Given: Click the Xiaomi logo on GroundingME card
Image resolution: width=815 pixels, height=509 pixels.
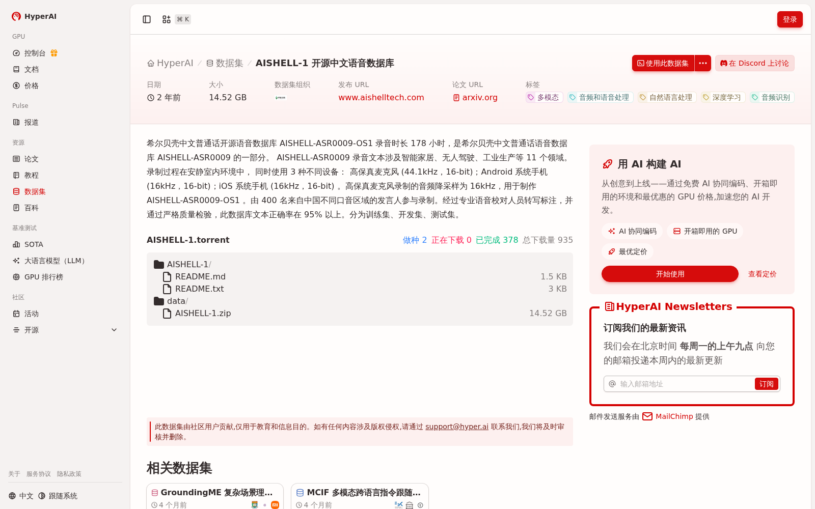Looking at the screenshot, I should click(275, 505).
